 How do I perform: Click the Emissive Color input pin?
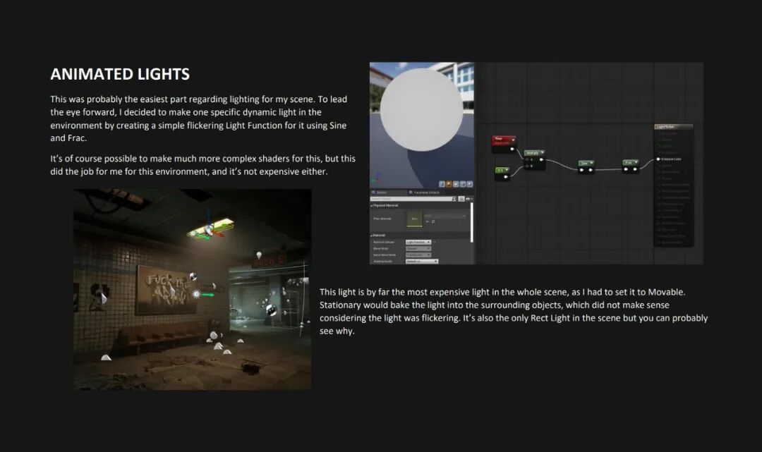point(658,159)
